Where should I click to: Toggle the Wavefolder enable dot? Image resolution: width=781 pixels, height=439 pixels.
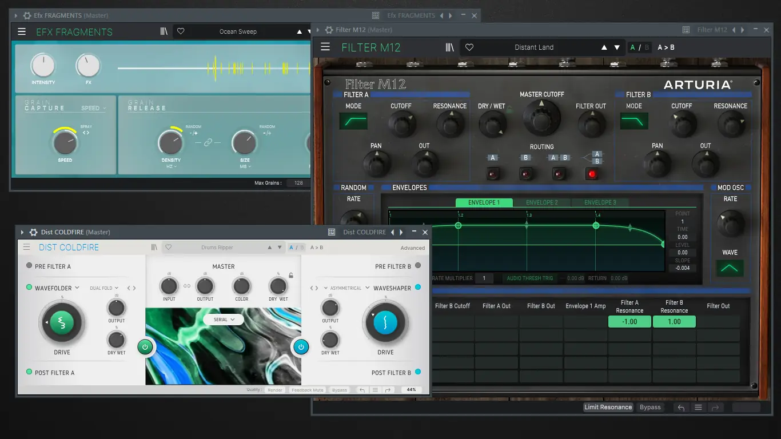click(x=29, y=288)
